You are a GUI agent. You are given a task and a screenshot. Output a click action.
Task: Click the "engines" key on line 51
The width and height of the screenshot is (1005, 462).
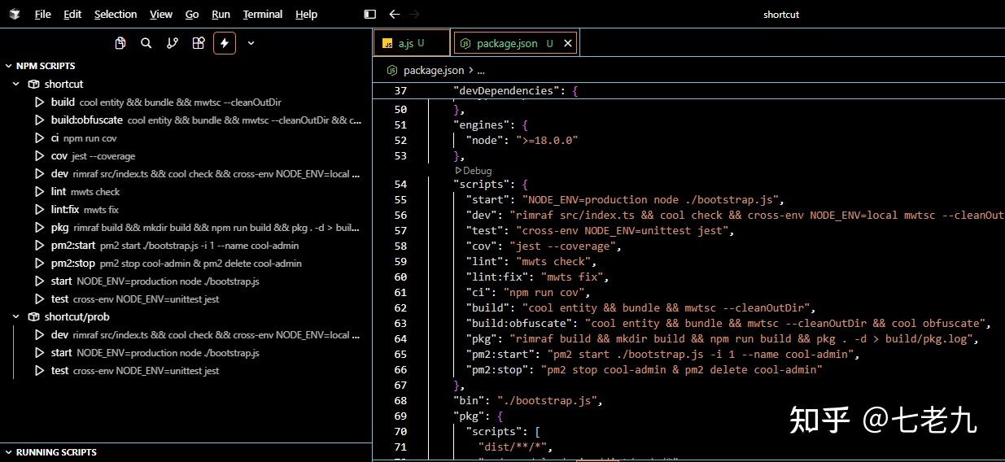pyautogui.click(x=480, y=124)
